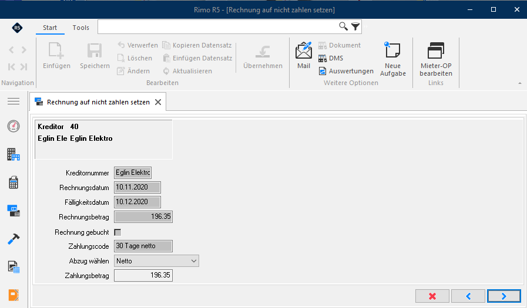Click the magnifier search icon
This screenshot has height=308, width=527.
point(343,26)
